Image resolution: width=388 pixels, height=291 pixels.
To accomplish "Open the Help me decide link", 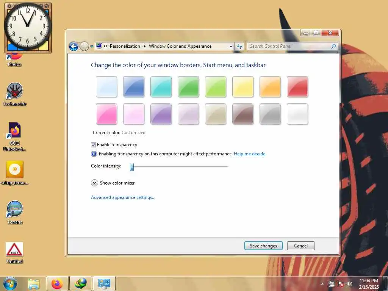I will (x=249, y=154).
